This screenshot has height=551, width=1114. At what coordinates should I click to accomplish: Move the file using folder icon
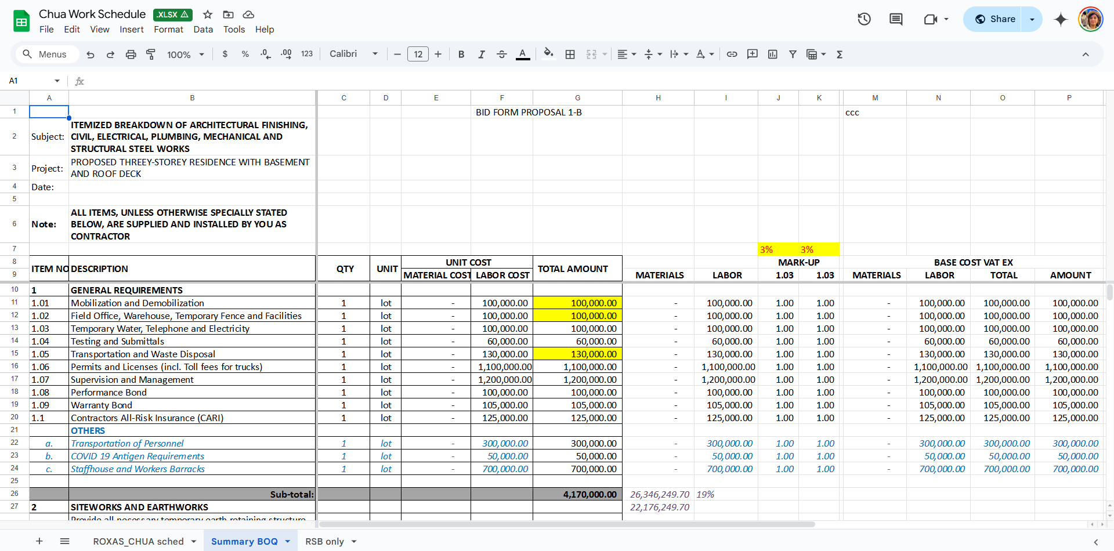click(229, 14)
